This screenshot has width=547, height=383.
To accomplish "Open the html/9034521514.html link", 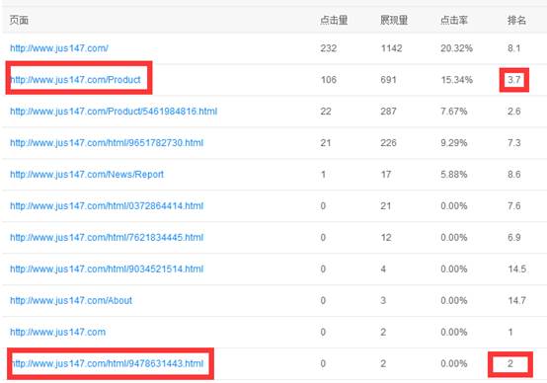I will pos(107,268).
